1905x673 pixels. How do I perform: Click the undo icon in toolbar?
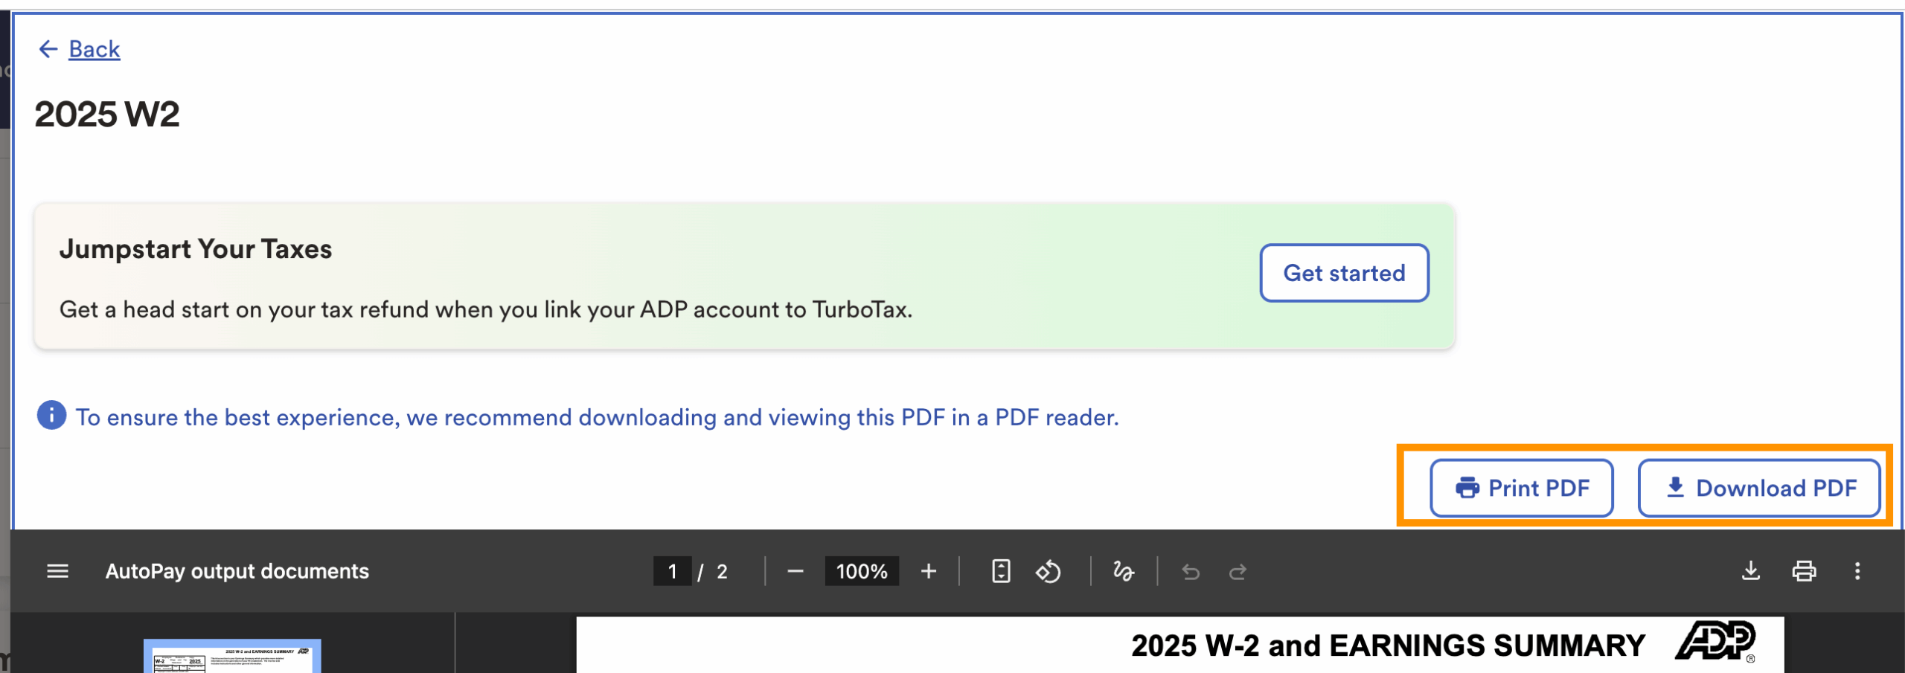pyautogui.click(x=1191, y=571)
